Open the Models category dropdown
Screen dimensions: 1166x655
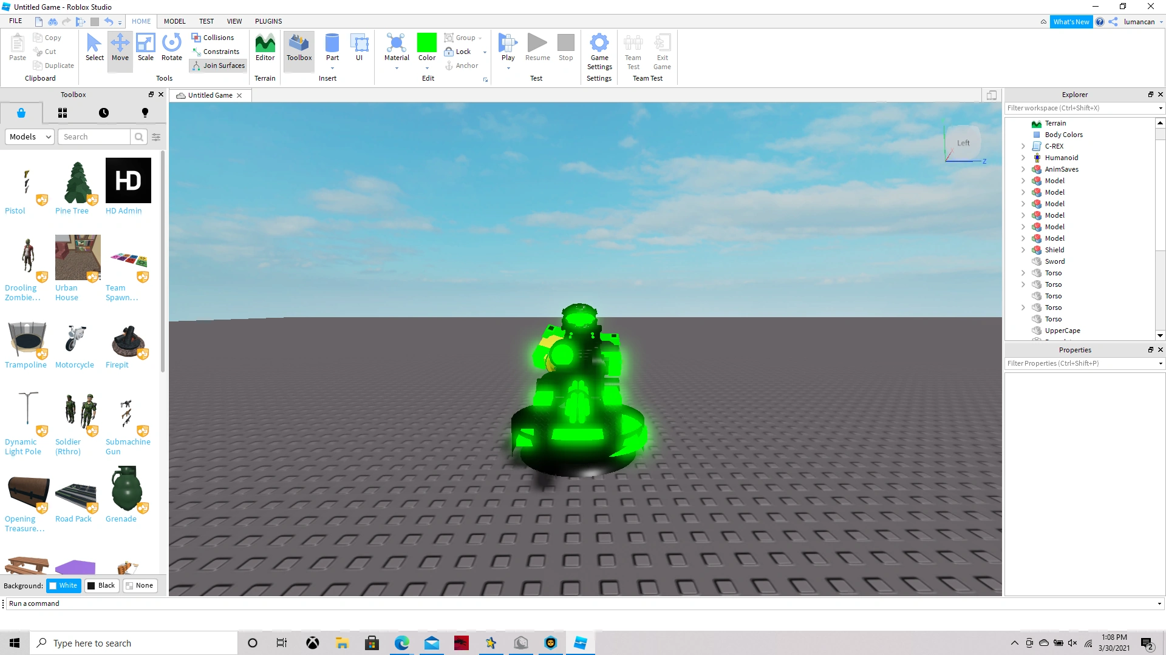tap(29, 136)
